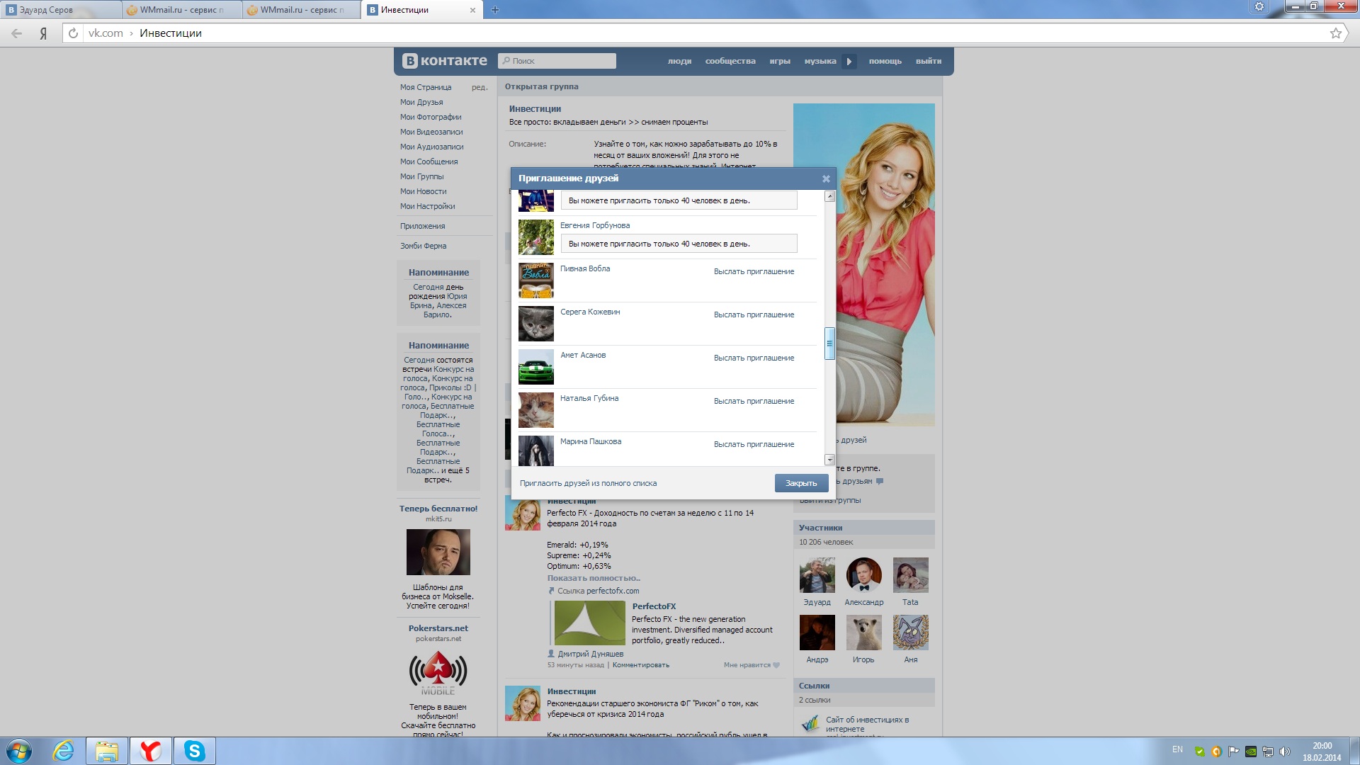The width and height of the screenshot is (1360, 765).
Task: Open participant Александр avatar
Action: (863, 574)
